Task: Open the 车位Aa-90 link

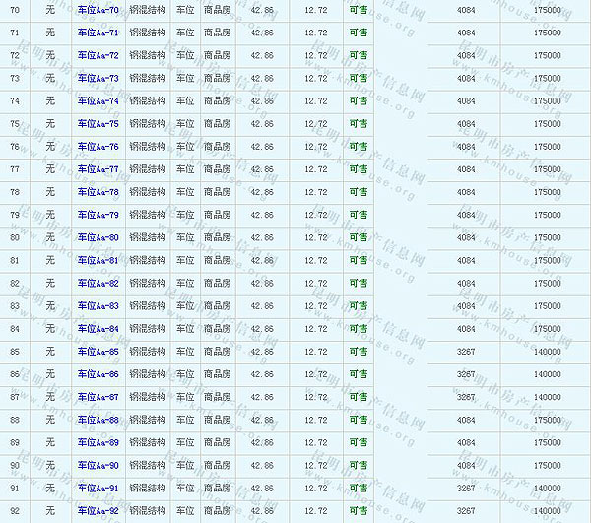Action: tap(98, 465)
